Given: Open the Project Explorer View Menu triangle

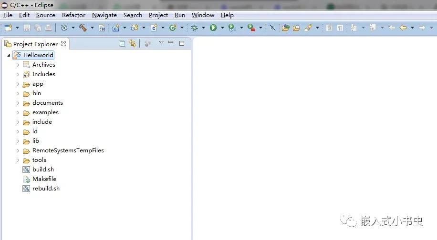Looking at the screenshot, I should coord(161,42).
